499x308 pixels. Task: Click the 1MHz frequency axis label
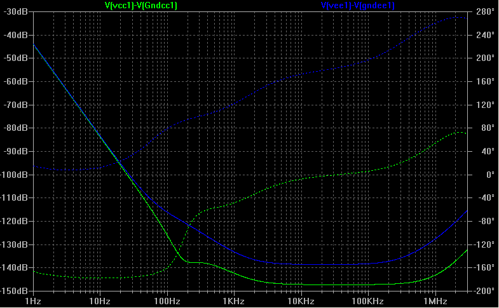pyautogui.click(x=435, y=301)
